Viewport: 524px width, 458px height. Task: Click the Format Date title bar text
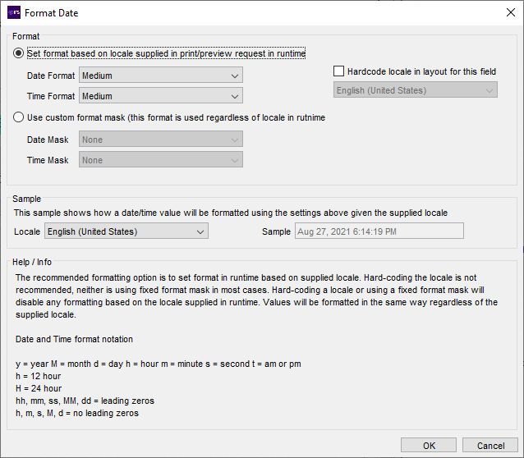pyautogui.click(x=52, y=13)
